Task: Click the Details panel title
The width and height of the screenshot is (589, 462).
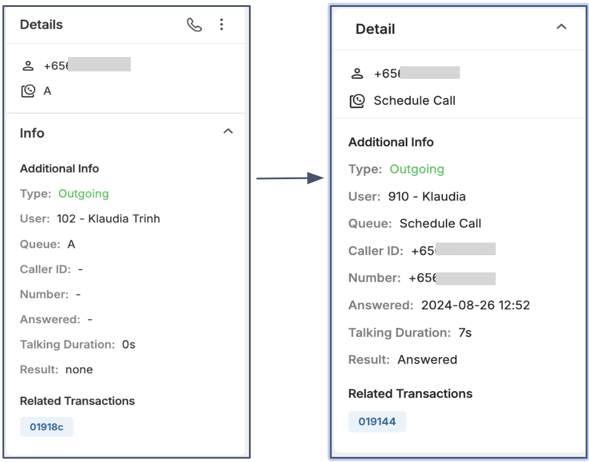Action: click(41, 24)
